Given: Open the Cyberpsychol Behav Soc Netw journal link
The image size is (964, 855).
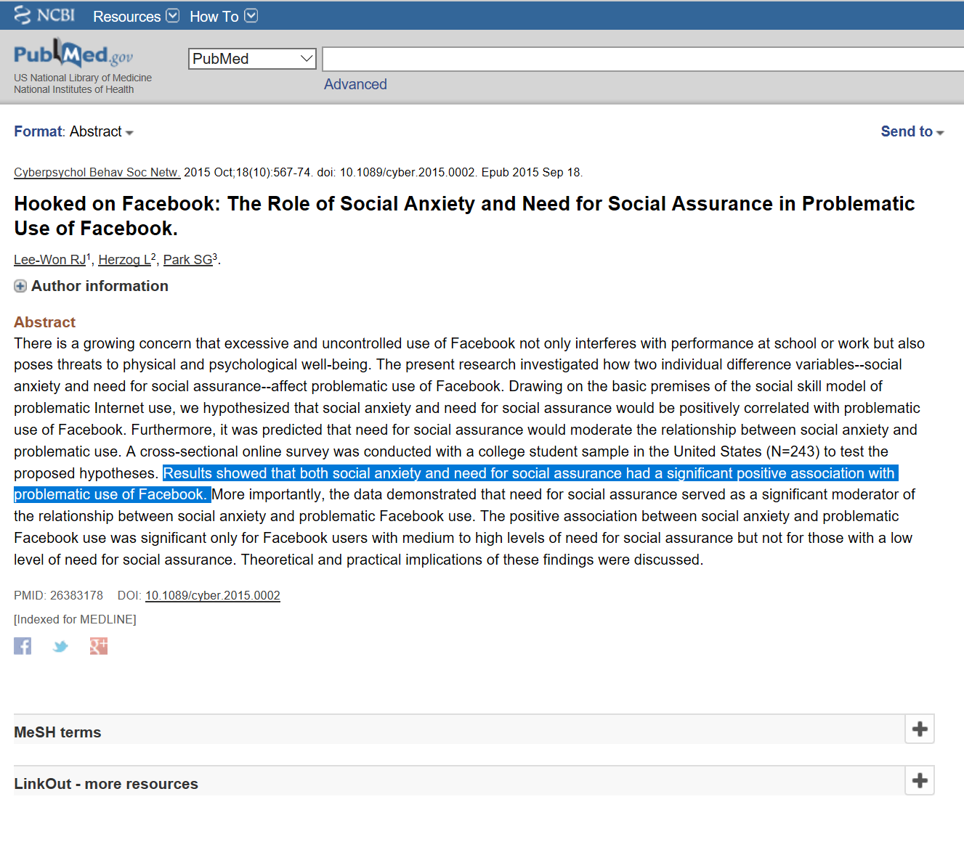Looking at the screenshot, I should [x=97, y=173].
